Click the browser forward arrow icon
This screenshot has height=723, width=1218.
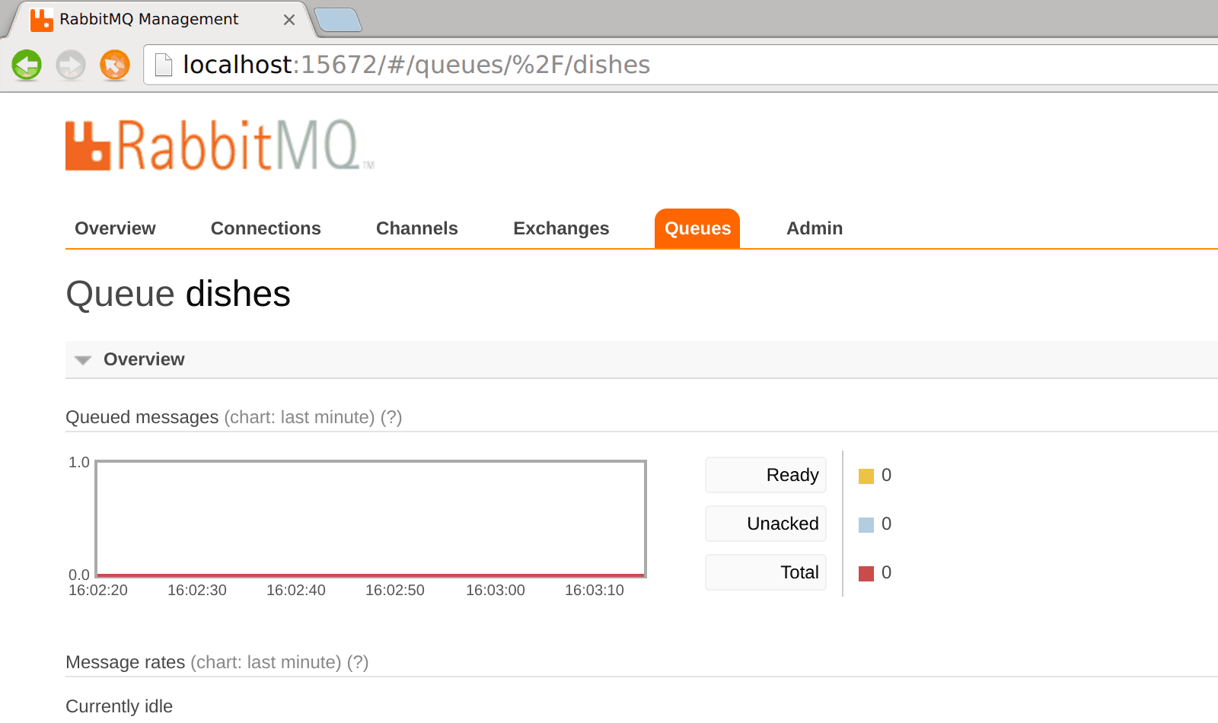[71, 65]
